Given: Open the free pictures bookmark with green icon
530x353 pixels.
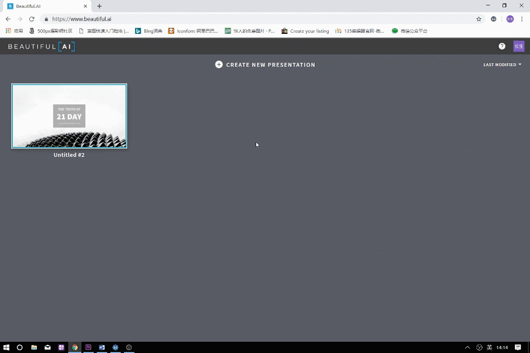Looking at the screenshot, I should [250, 31].
